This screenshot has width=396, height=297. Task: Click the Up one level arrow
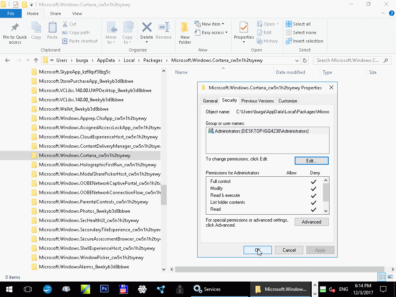[x=36, y=60]
